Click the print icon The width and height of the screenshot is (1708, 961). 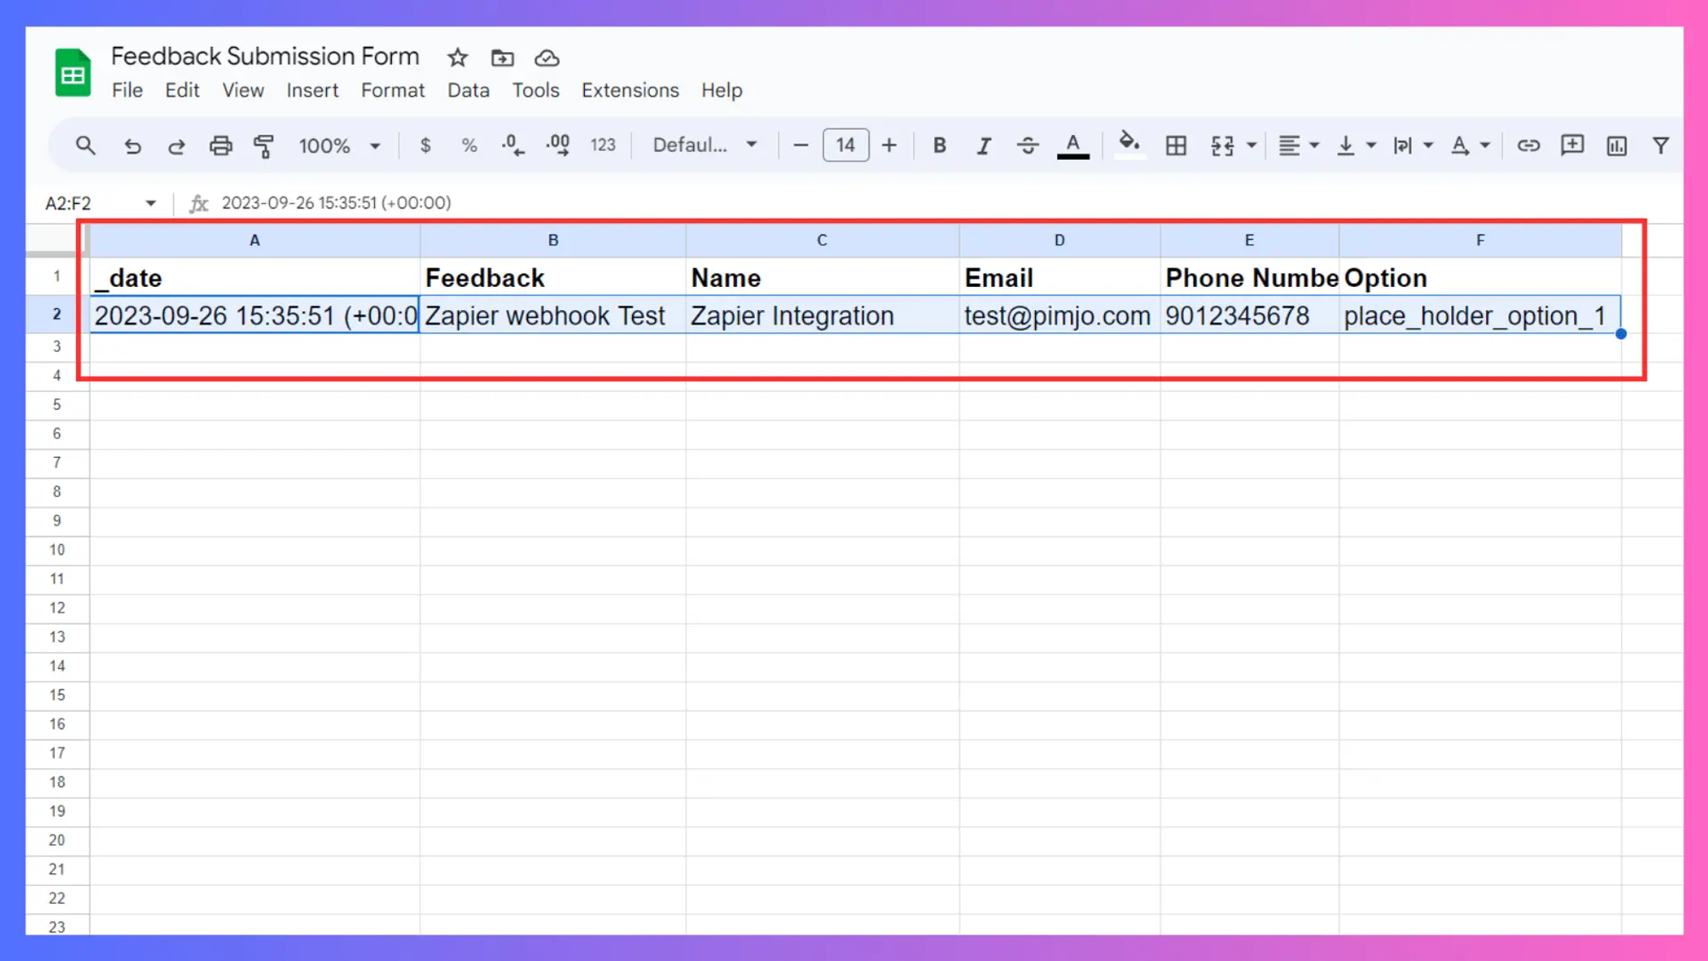(220, 146)
